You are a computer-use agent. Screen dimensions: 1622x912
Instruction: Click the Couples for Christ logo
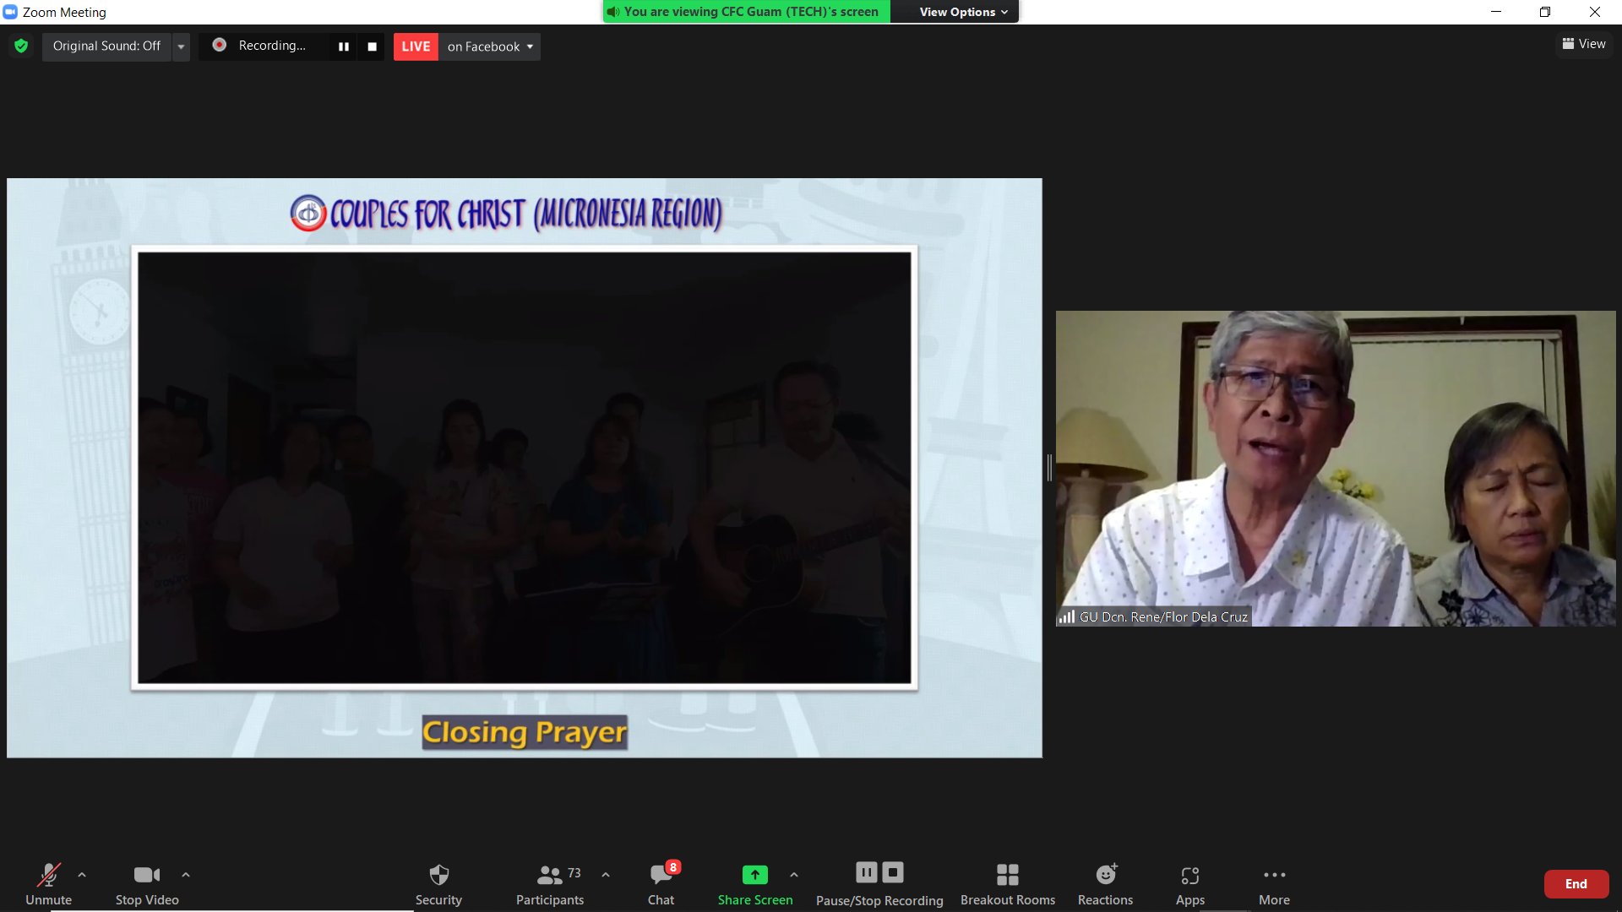coord(308,214)
